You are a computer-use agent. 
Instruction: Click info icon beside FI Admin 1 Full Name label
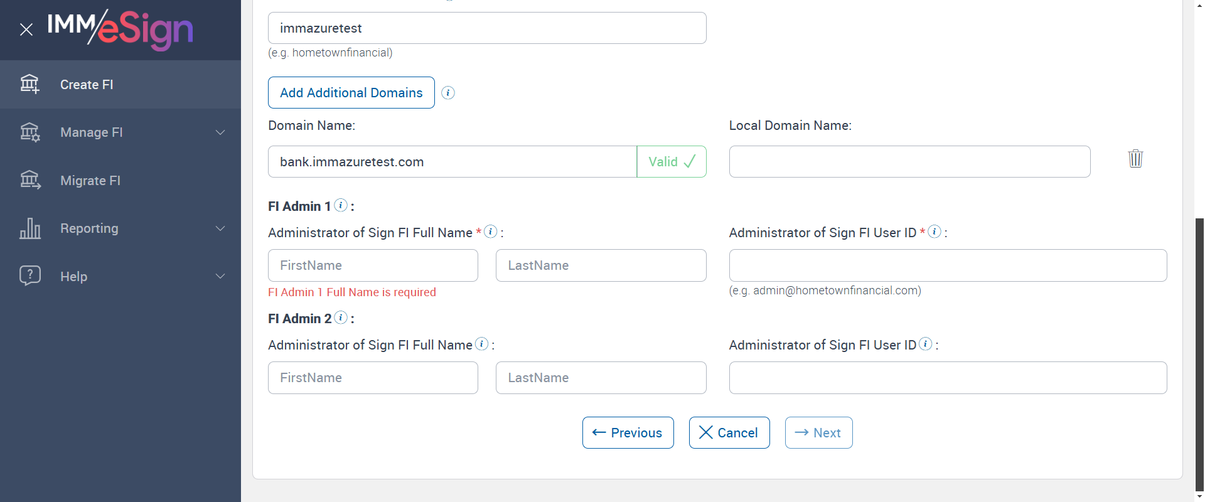(491, 232)
